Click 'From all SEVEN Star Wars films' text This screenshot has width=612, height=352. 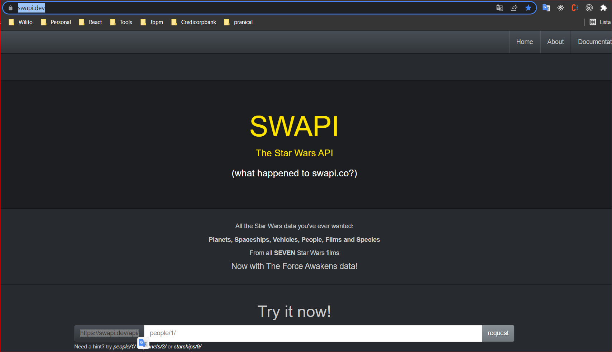click(294, 253)
